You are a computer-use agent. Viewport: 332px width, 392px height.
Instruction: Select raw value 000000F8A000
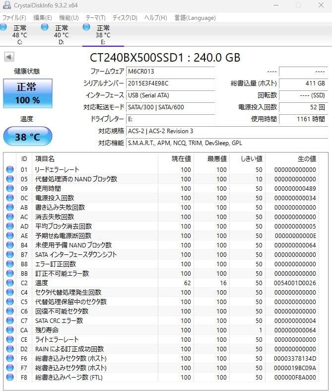click(x=295, y=377)
